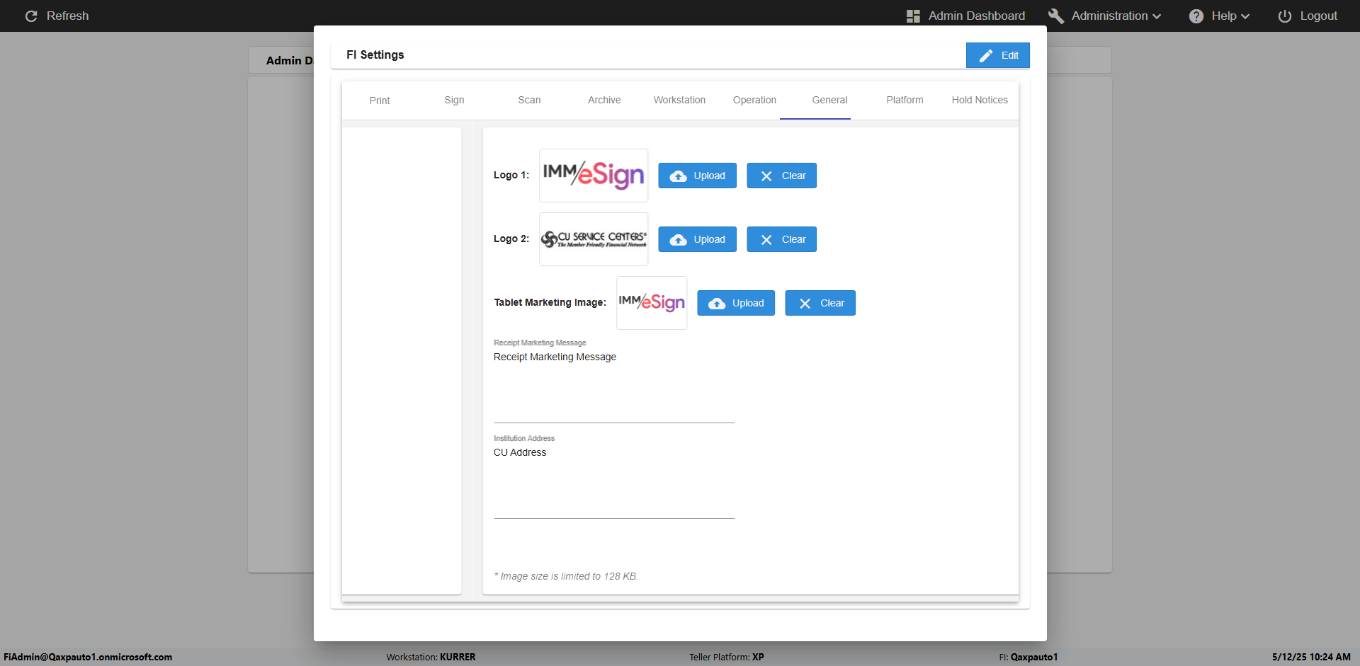Click the image size limit note
This screenshot has height=666, width=1360.
[566, 576]
